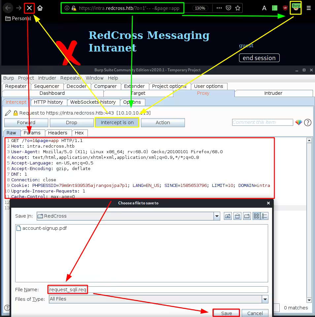This screenshot has width=315, height=317.
Task: Switch file dialog to List view
Action: tap(256, 216)
